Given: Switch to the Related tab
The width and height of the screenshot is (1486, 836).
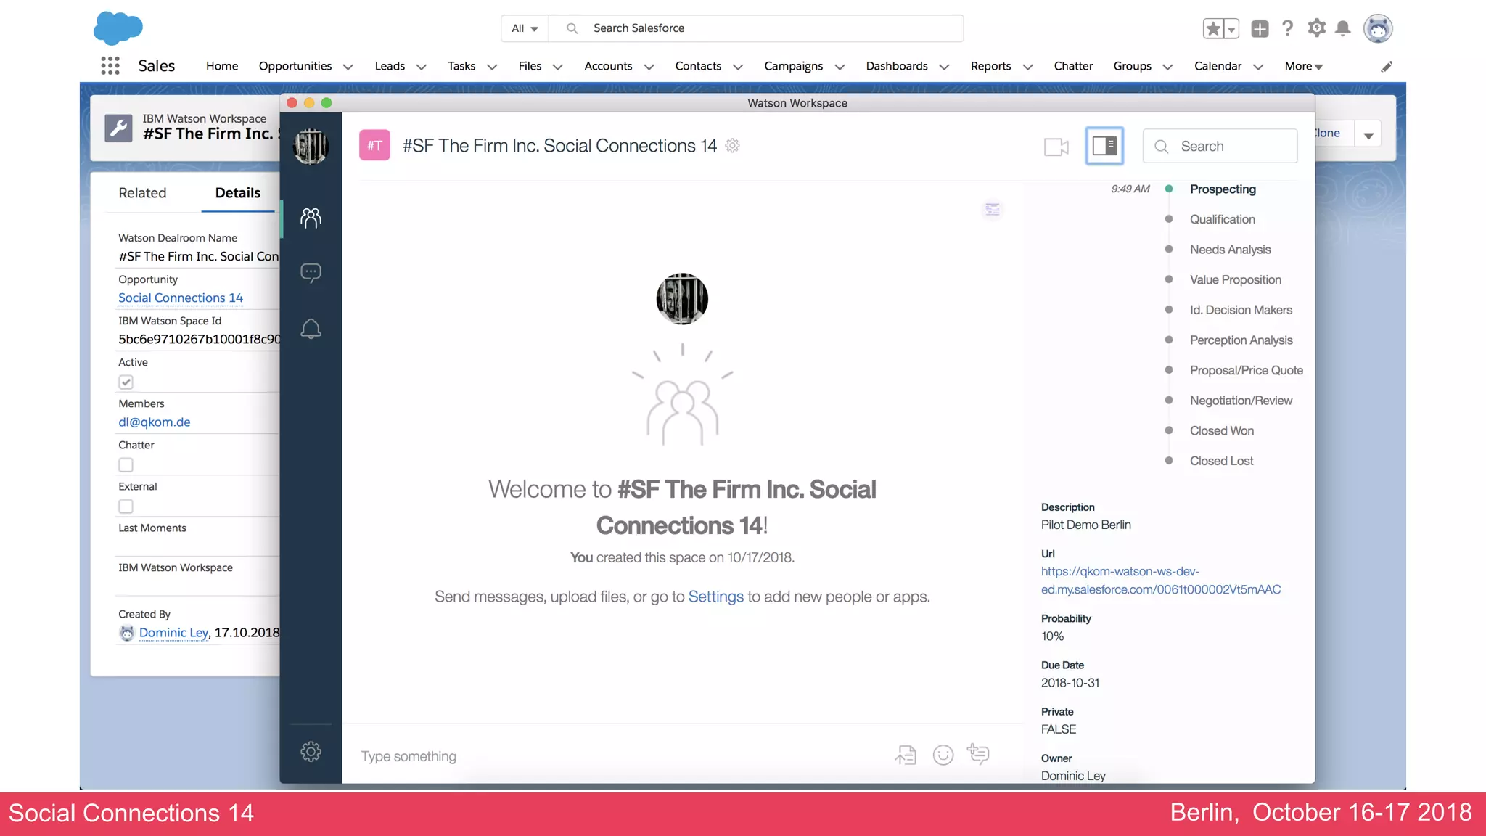Looking at the screenshot, I should (142, 193).
